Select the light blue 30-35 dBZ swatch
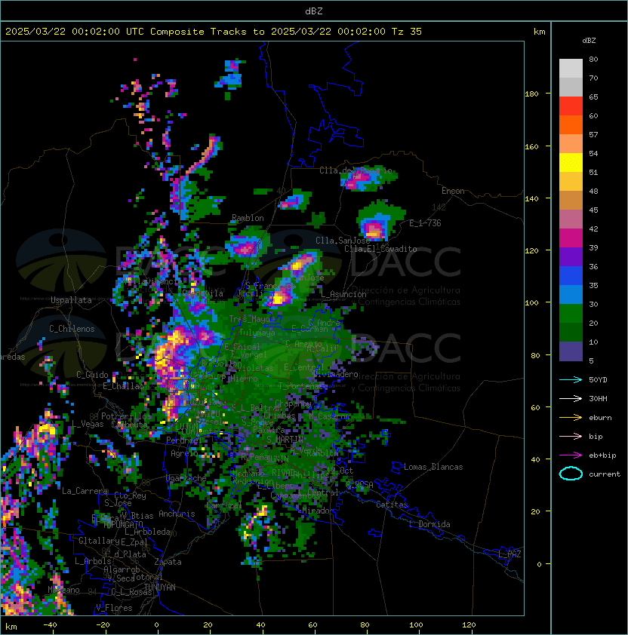The width and height of the screenshot is (628, 635). (x=571, y=295)
